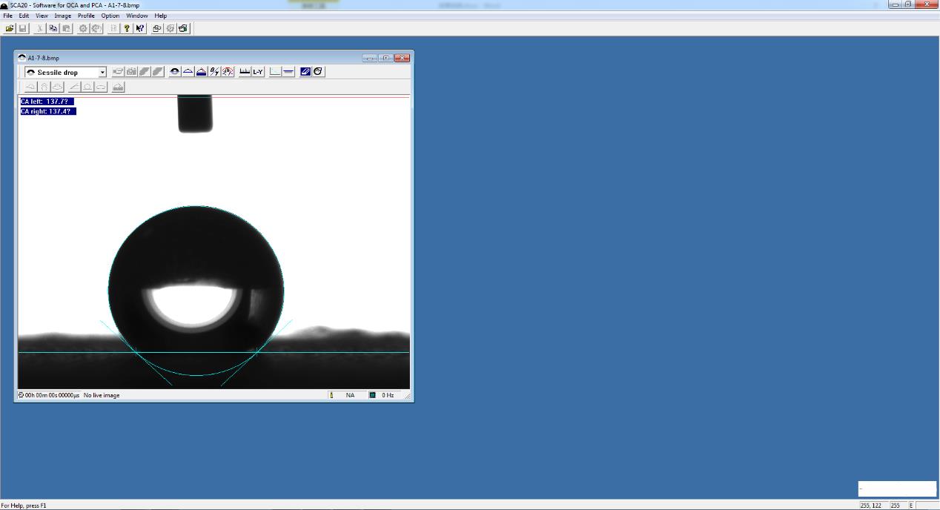Click the baseline detection ruler icon
This screenshot has height=510, width=940.
[x=245, y=72]
